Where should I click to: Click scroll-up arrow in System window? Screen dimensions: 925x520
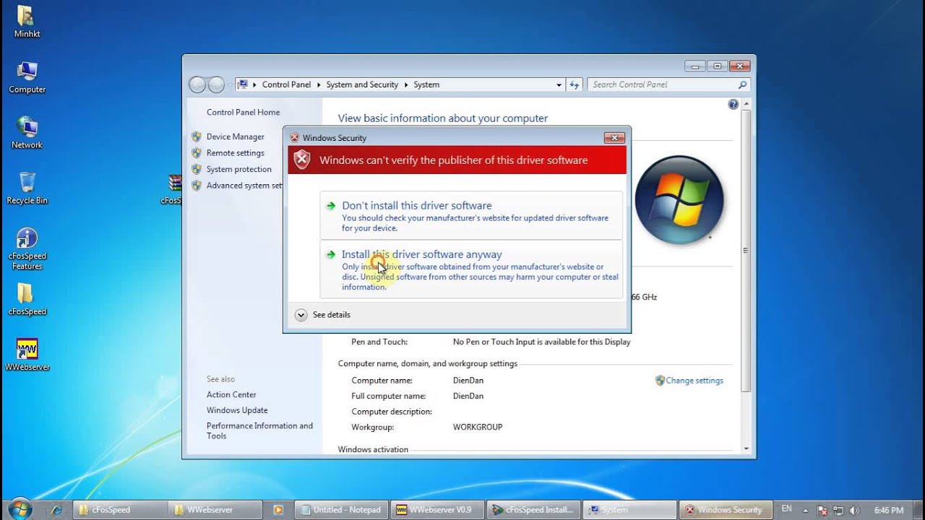pos(746,105)
